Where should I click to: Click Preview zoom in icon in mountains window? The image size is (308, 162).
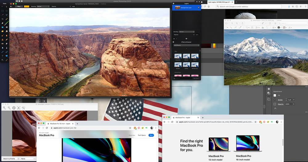click(237, 23)
